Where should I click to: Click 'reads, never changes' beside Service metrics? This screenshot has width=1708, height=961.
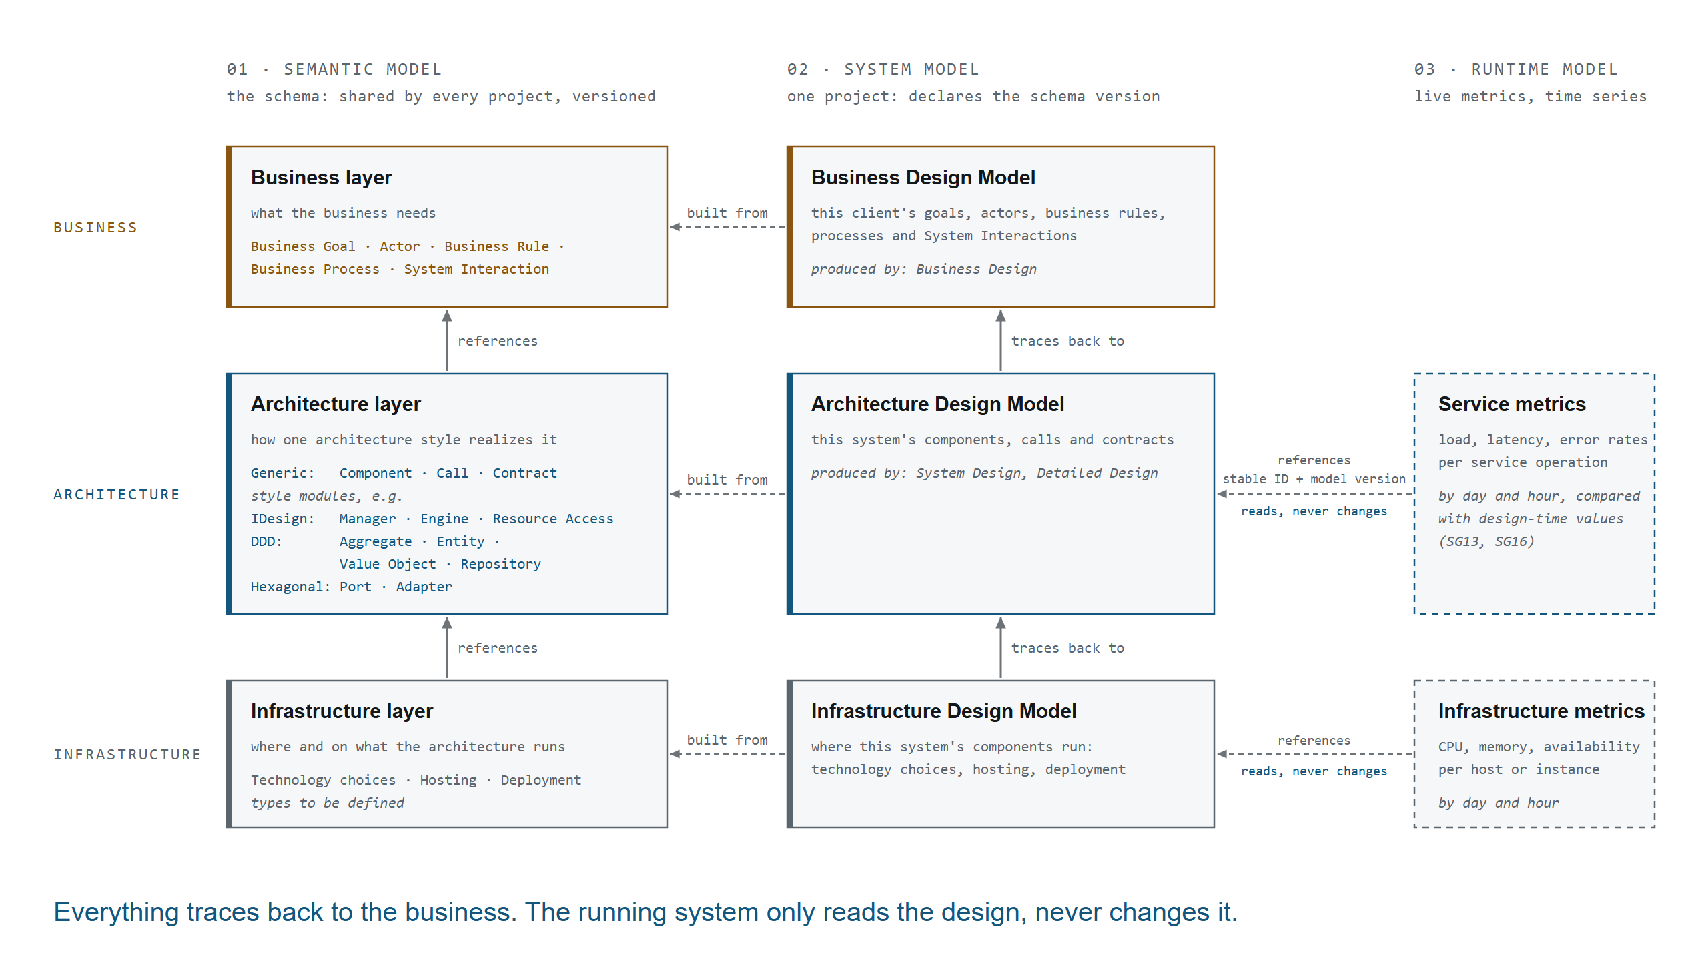pyautogui.click(x=1314, y=511)
